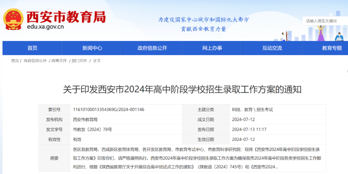Click the article title about 2024年高中阶段学校招生录取

coord(182,90)
